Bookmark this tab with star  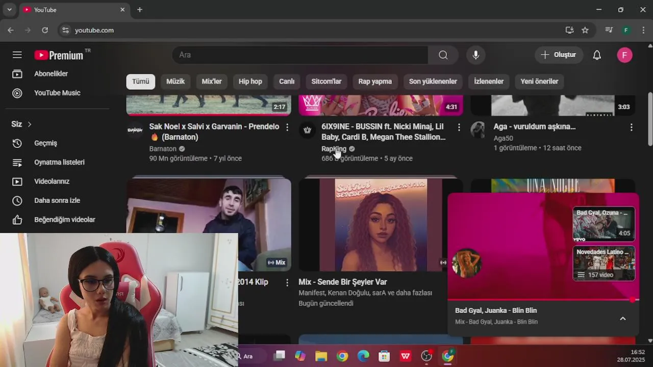tap(585, 30)
